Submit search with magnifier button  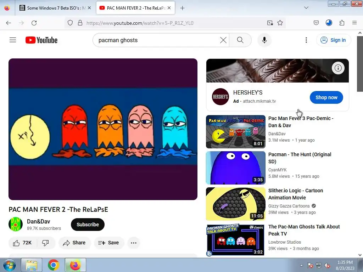click(x=240, y=40)
